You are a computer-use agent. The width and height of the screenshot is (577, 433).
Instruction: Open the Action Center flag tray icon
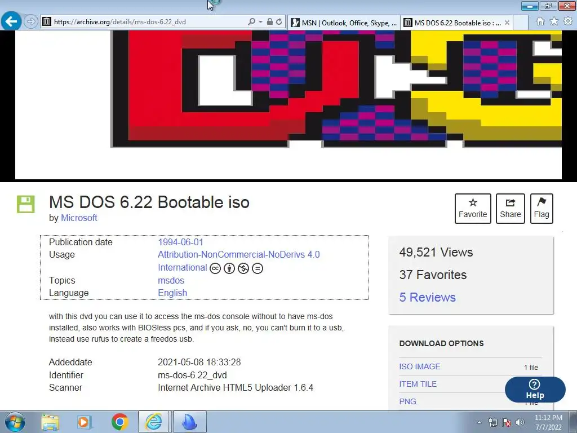(507, 422)
